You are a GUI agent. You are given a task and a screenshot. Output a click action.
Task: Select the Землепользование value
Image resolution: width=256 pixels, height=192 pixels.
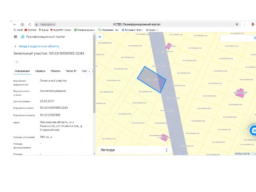(x=53, y=91)
